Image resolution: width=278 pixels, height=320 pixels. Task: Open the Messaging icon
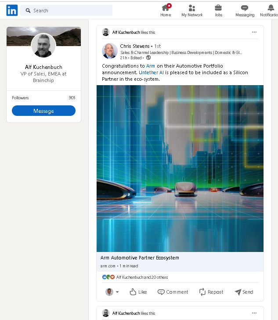245,7
